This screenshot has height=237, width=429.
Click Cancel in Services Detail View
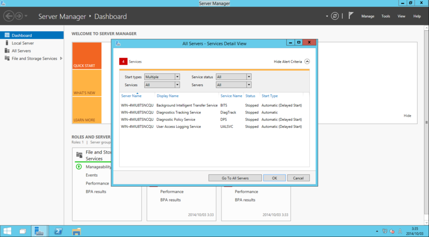(298, 178)
